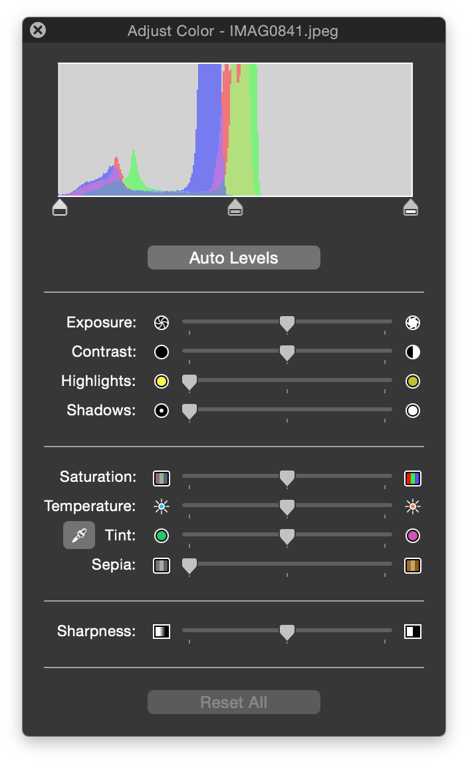The width and height of the screenshot is (468, 764).
Task: Click the magenta Tint circle icon
Action: (x=412, y=534)
